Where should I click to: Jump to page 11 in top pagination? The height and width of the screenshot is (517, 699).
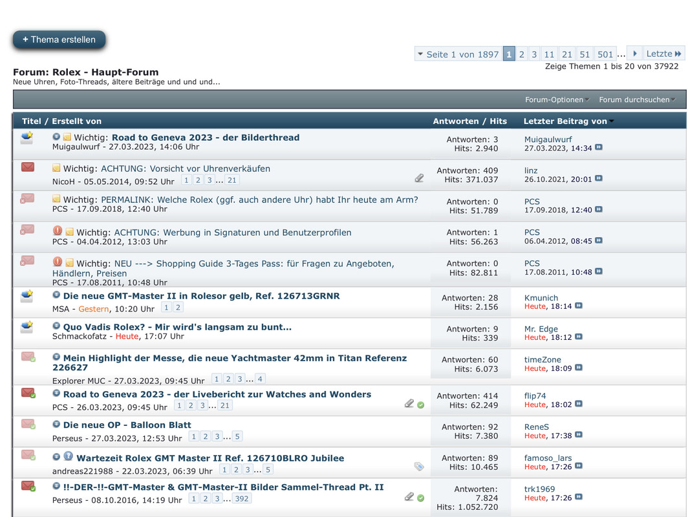549,54
